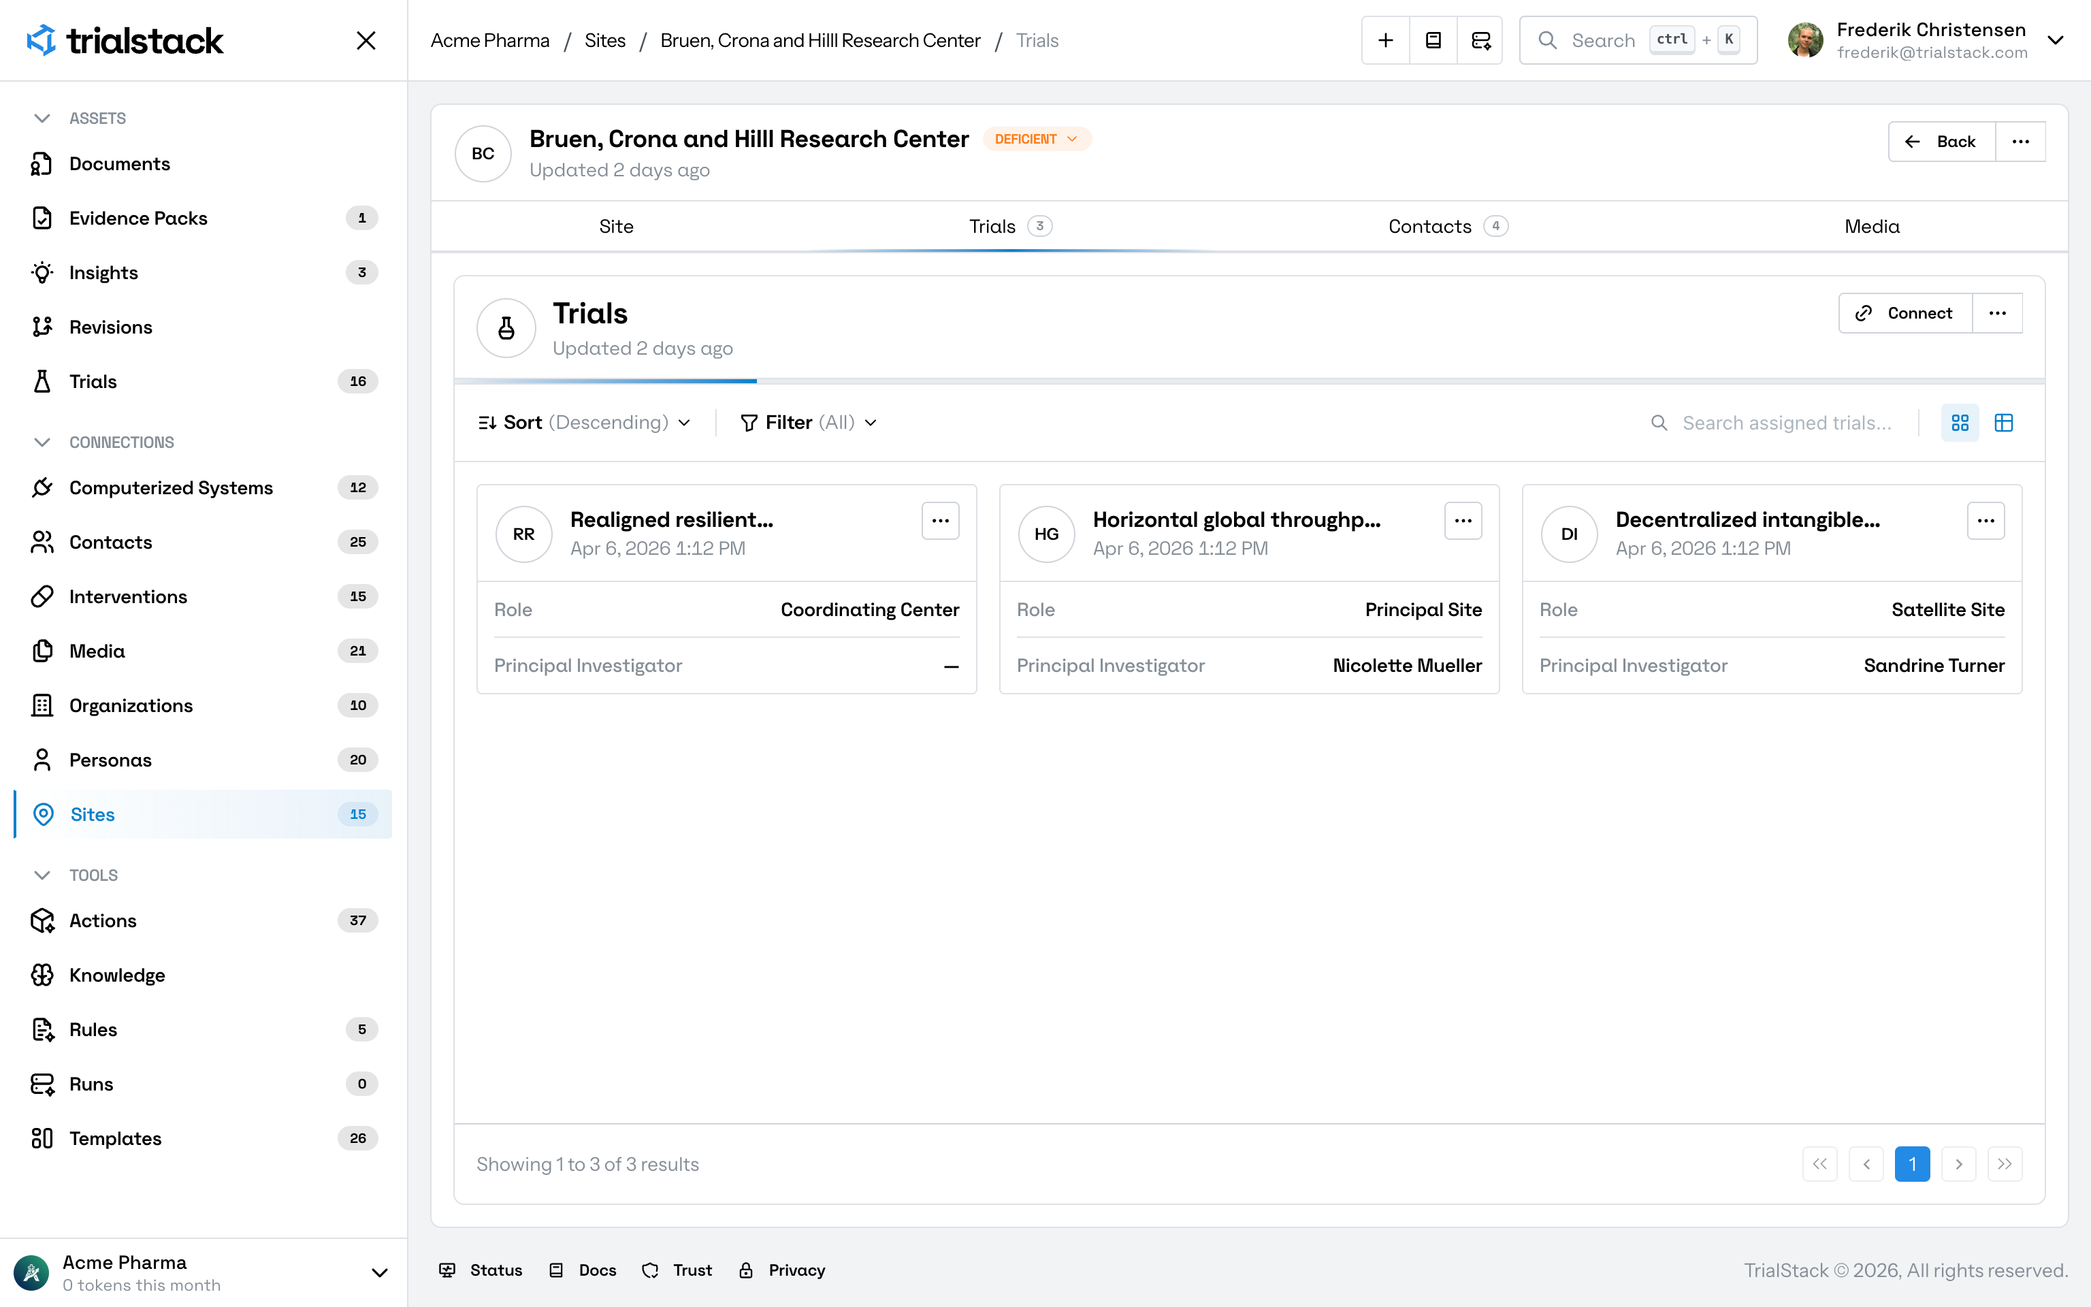Click the trialstack logo
The width and height of the screenshot is (2091, 1307).
[125, 41]
